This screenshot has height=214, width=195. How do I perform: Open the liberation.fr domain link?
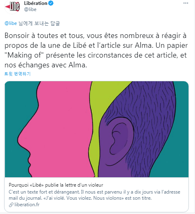[x=27, y=205]
